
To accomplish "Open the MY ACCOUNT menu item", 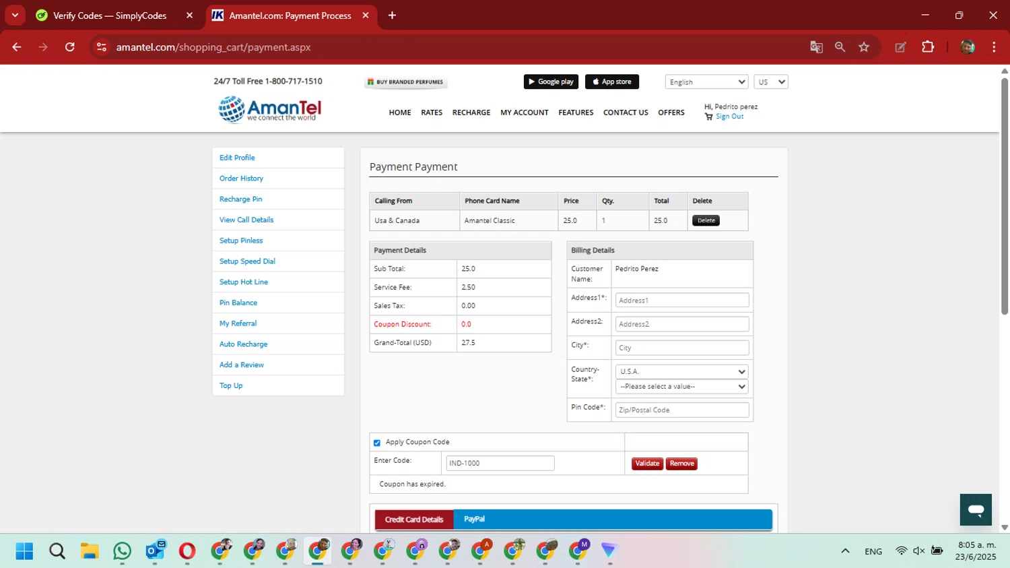I will pyautogui.click(x=525, y=113).
